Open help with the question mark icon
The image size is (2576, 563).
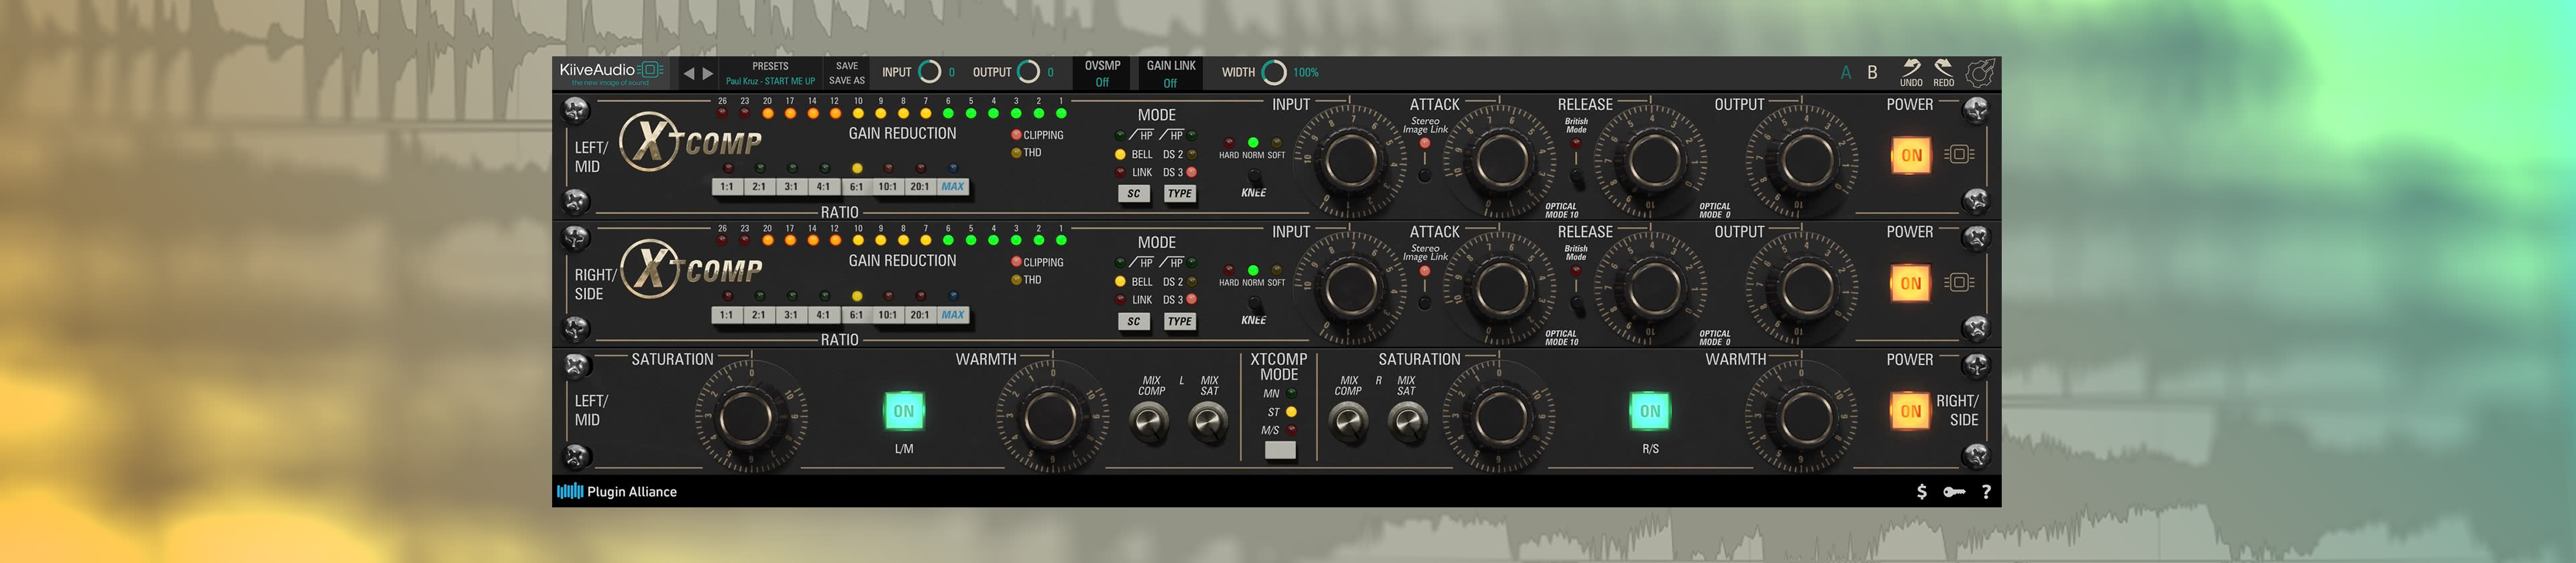pyautogui.click(x=1986, y=491)
